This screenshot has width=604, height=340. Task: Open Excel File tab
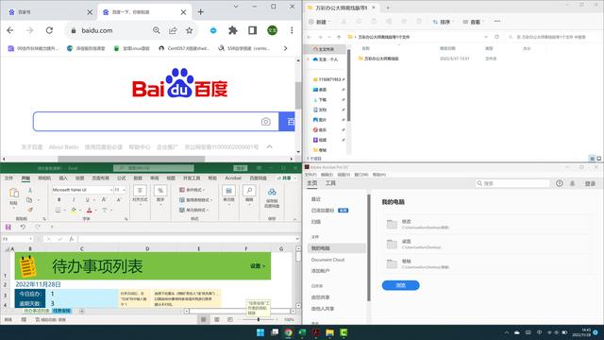click(x=8, y=178)
